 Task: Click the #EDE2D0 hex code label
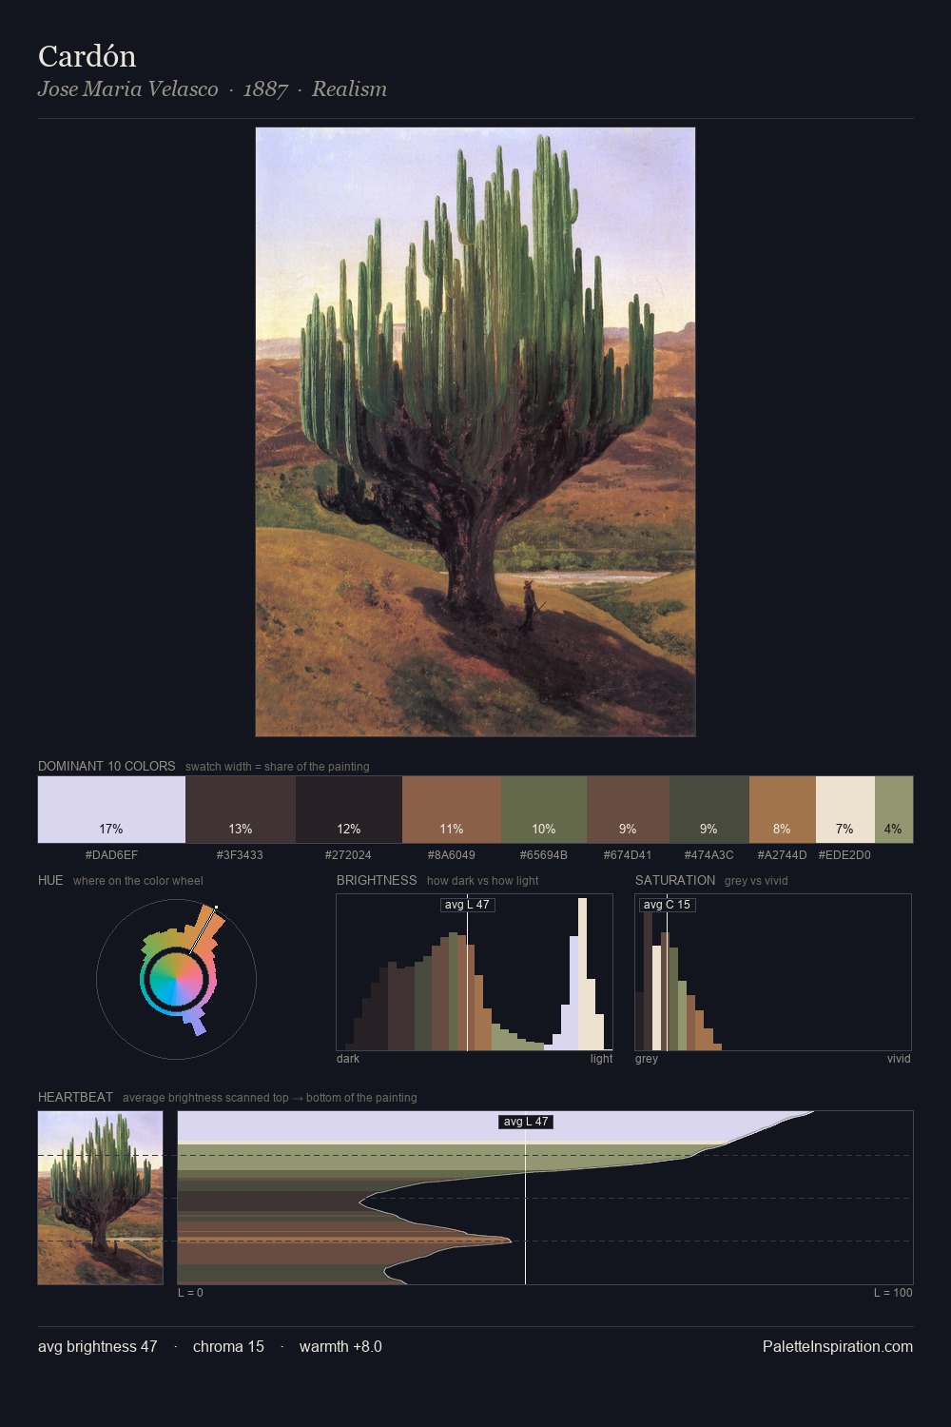click(x=844, y=855)
